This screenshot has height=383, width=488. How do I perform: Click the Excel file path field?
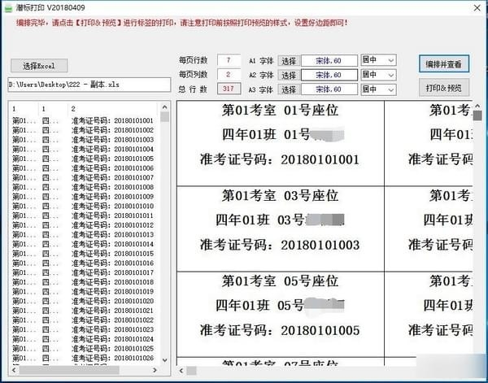tap(89, 85)
